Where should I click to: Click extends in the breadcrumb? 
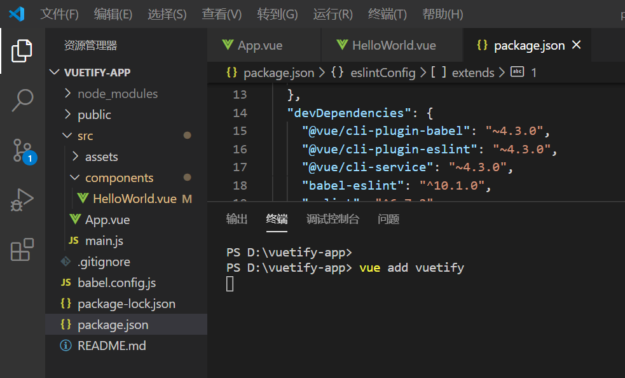tap(473, 73)
